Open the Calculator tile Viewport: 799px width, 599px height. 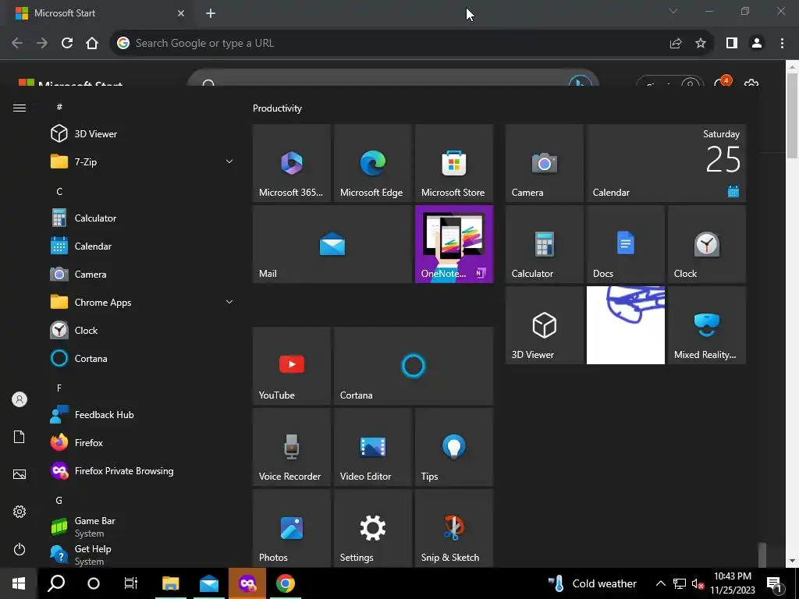(x=544, y=244)
